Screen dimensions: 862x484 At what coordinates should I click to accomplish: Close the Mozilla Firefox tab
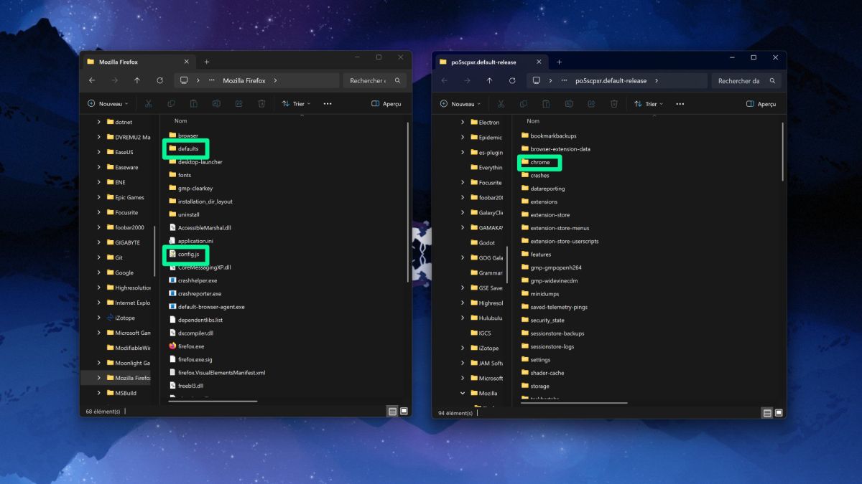pyautogui.click(x=187, y=62)
